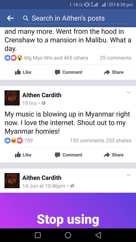Viewport: 136px width, 242px height.
Task: Like the Crenshaw to Malibu post
Action: [x=23, y=72]
